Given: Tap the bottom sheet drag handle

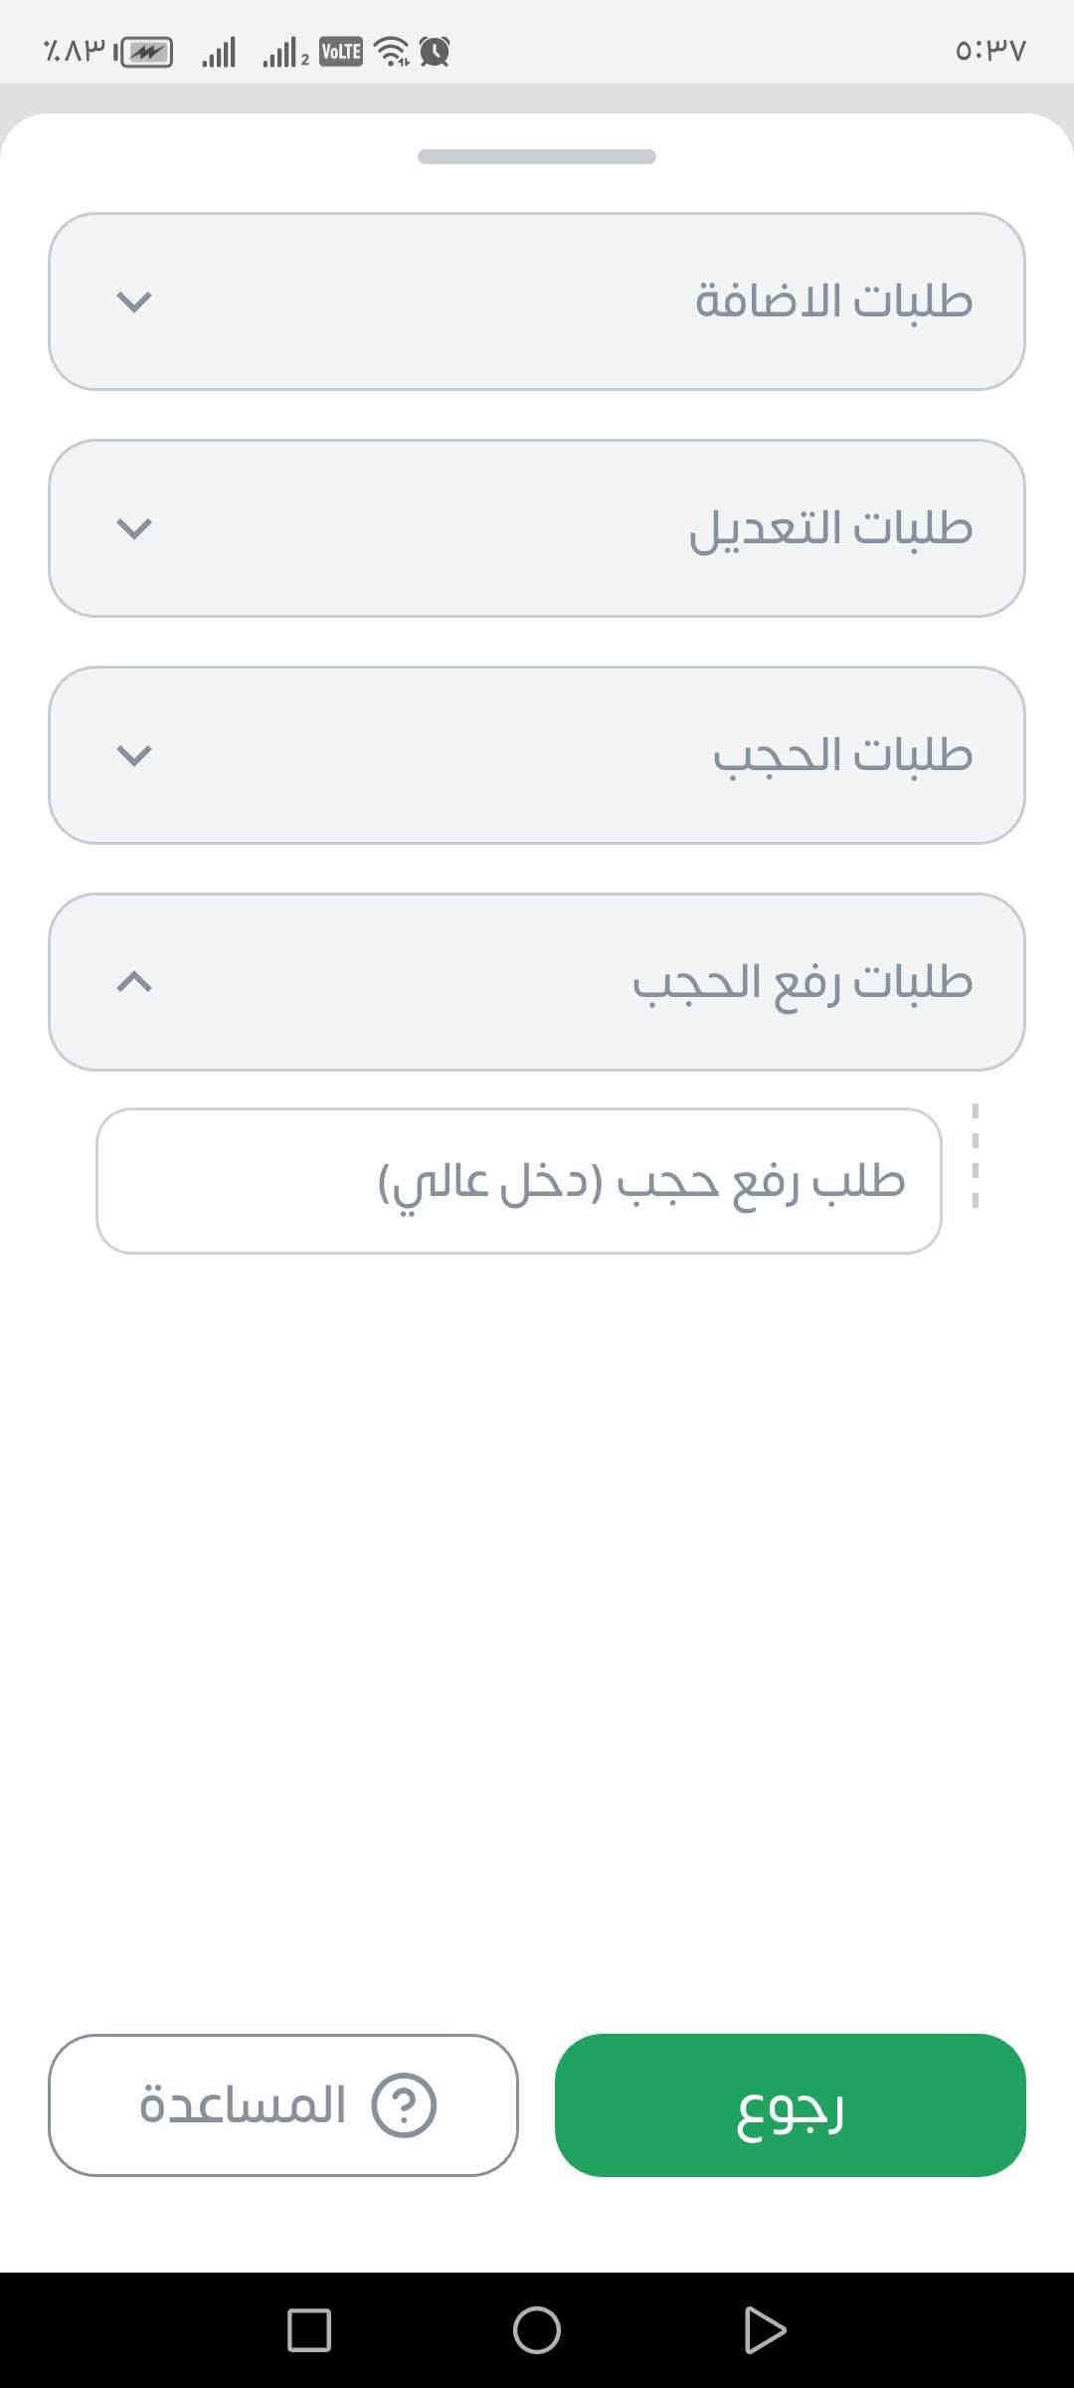Looking at the screenshot, I should (x=537, y=156).
